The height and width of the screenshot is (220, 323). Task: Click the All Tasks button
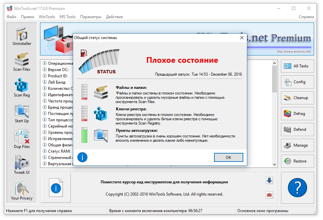point(297,66)
